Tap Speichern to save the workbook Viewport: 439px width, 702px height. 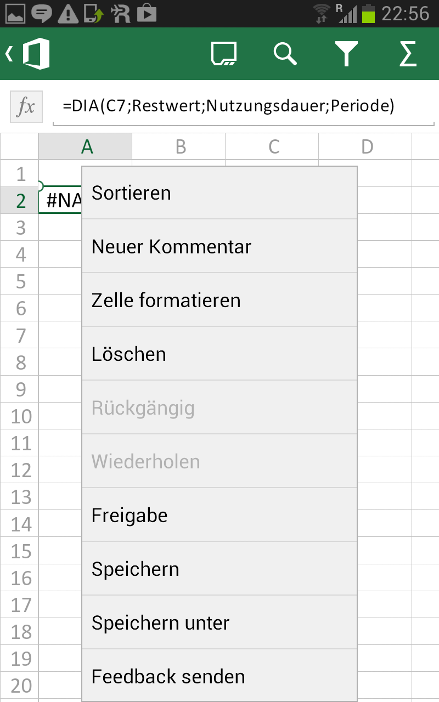219,569
